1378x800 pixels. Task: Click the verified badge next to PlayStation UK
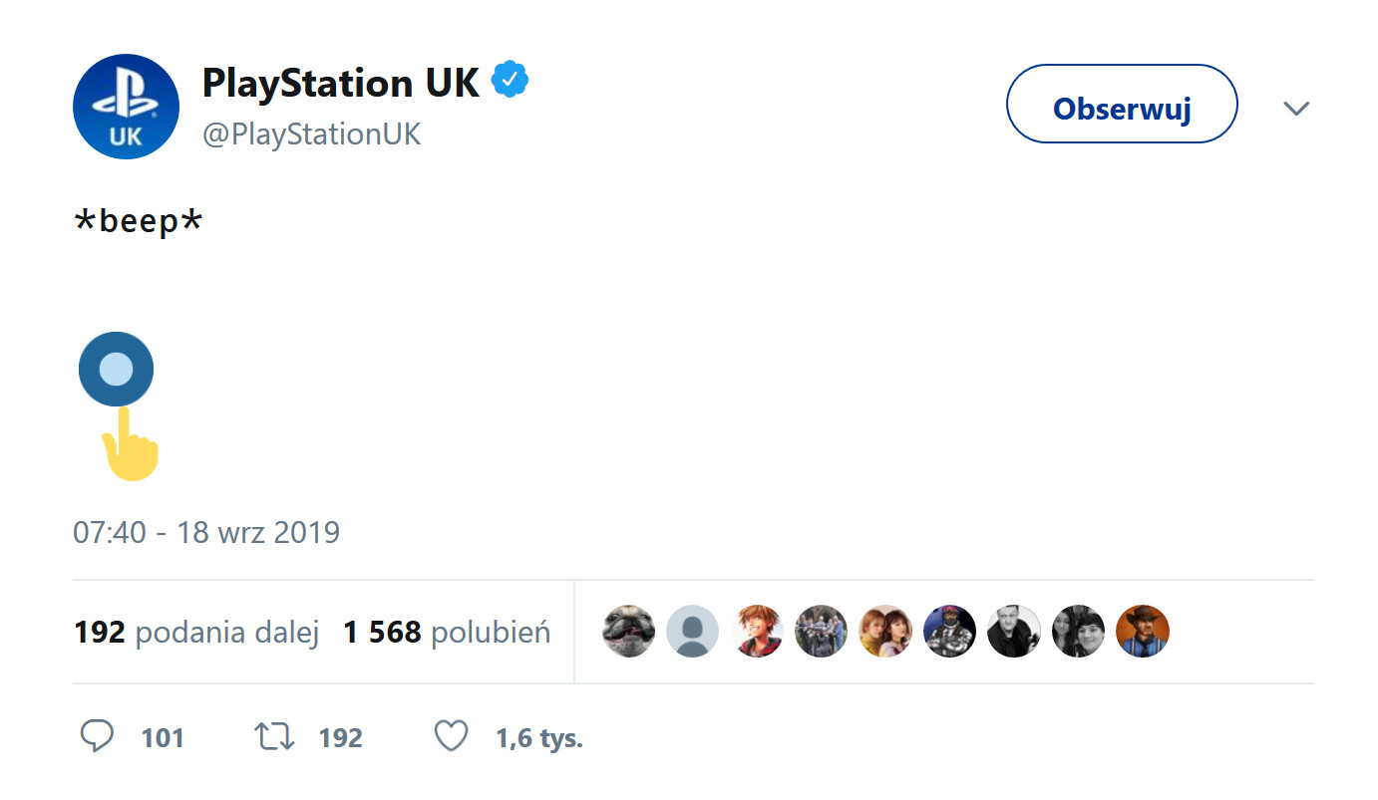(509, 80)
